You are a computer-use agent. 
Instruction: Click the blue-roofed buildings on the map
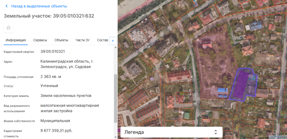(223, 90)
